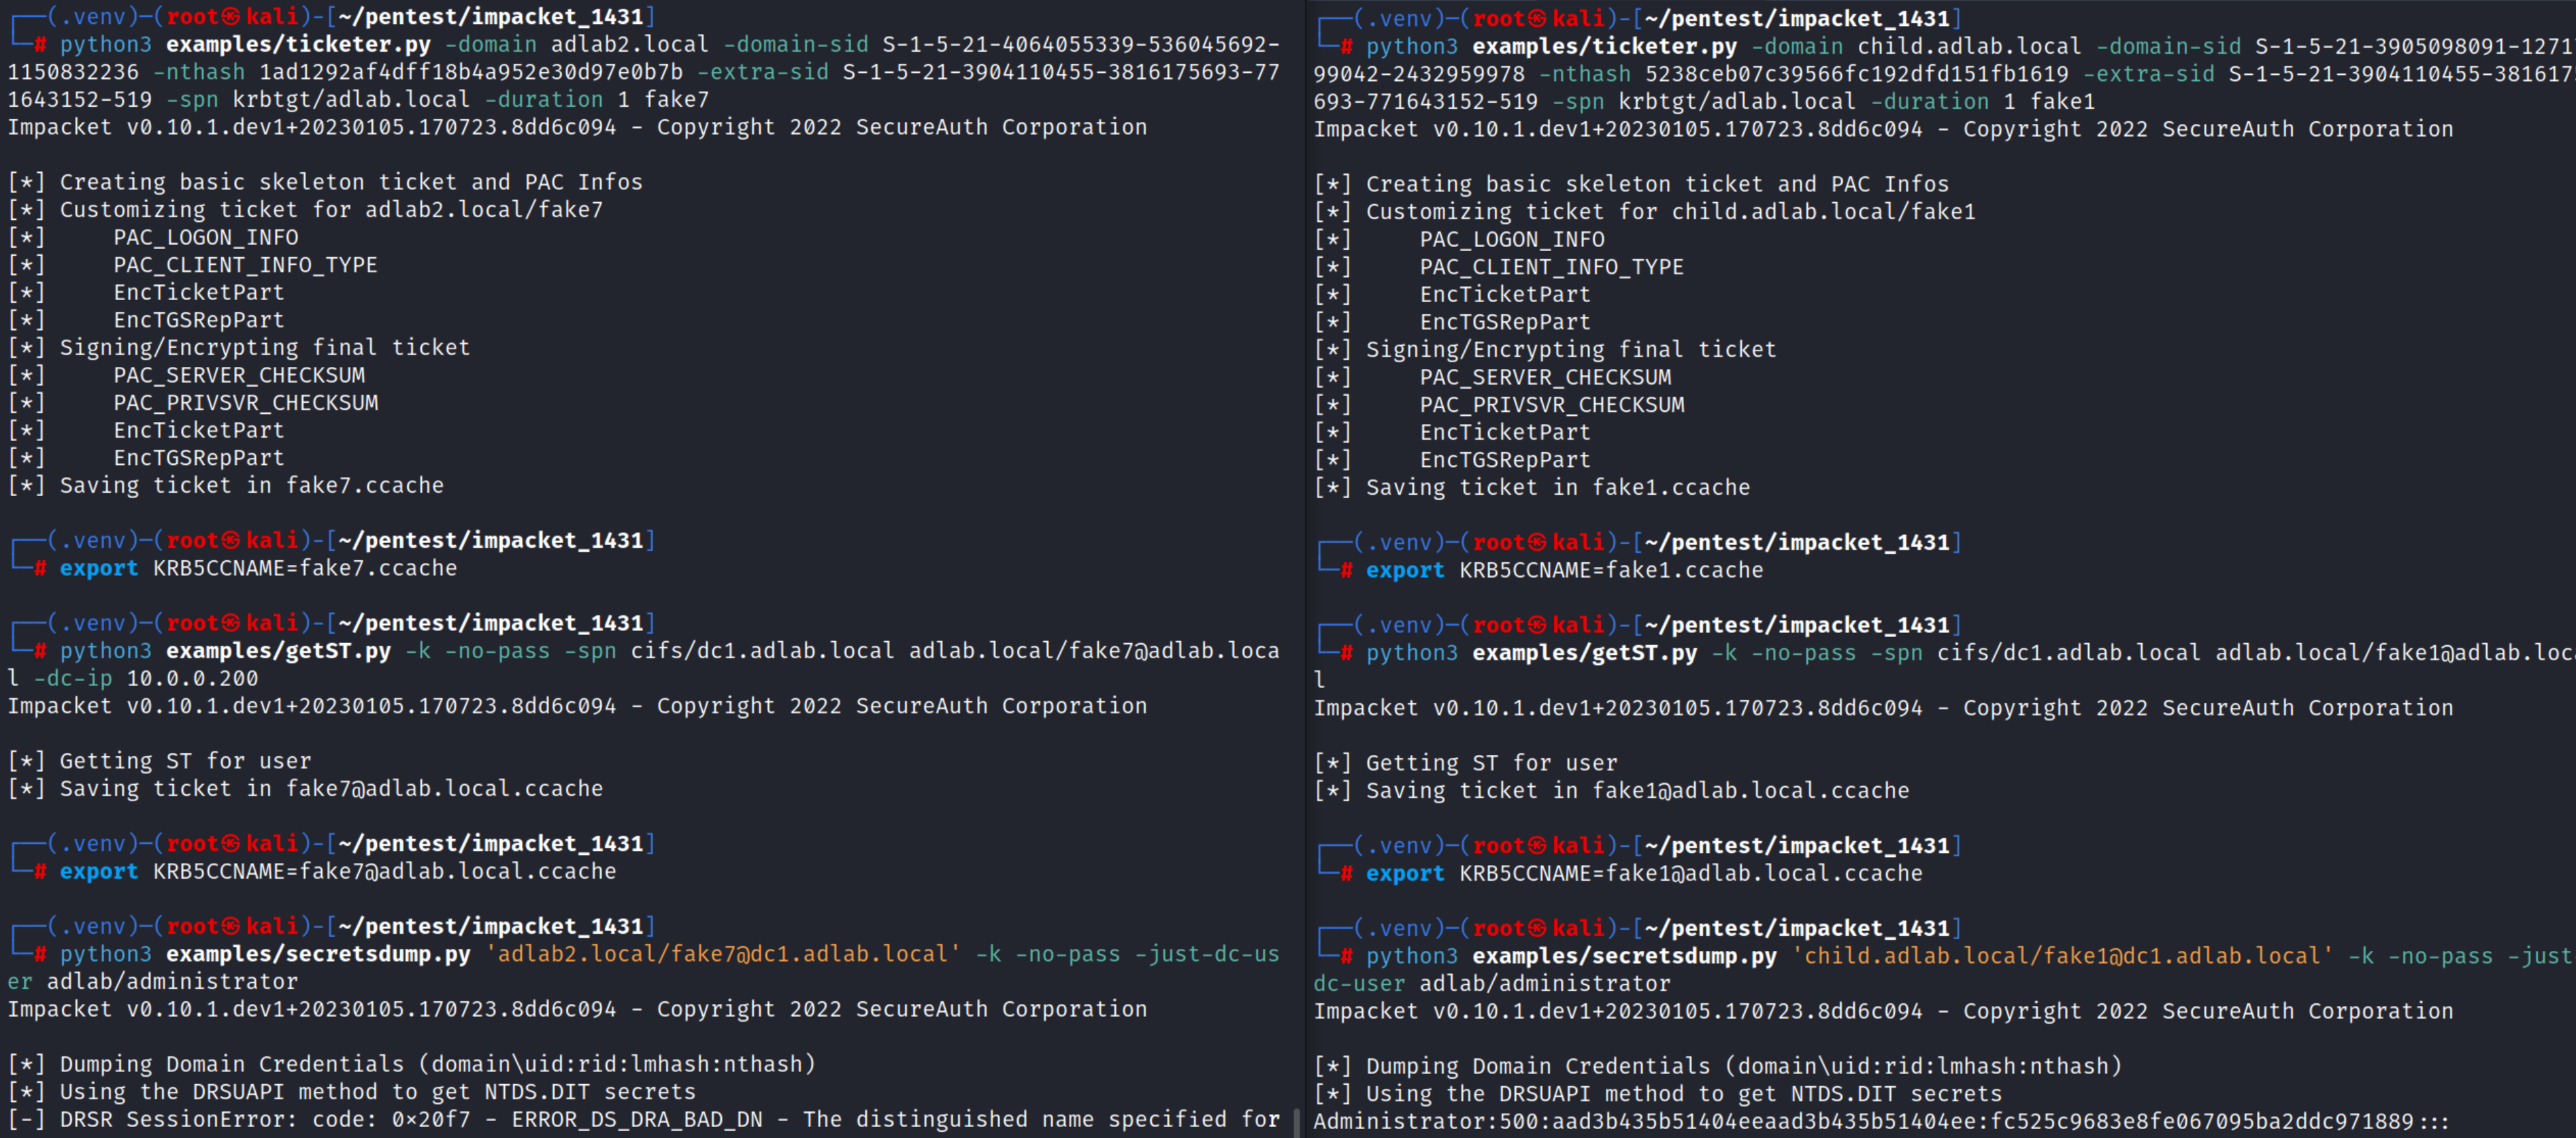The image size is (2576, 1138).
Task: Click examples/getST.py in the right pane
Action: [x=1584, y=653]
